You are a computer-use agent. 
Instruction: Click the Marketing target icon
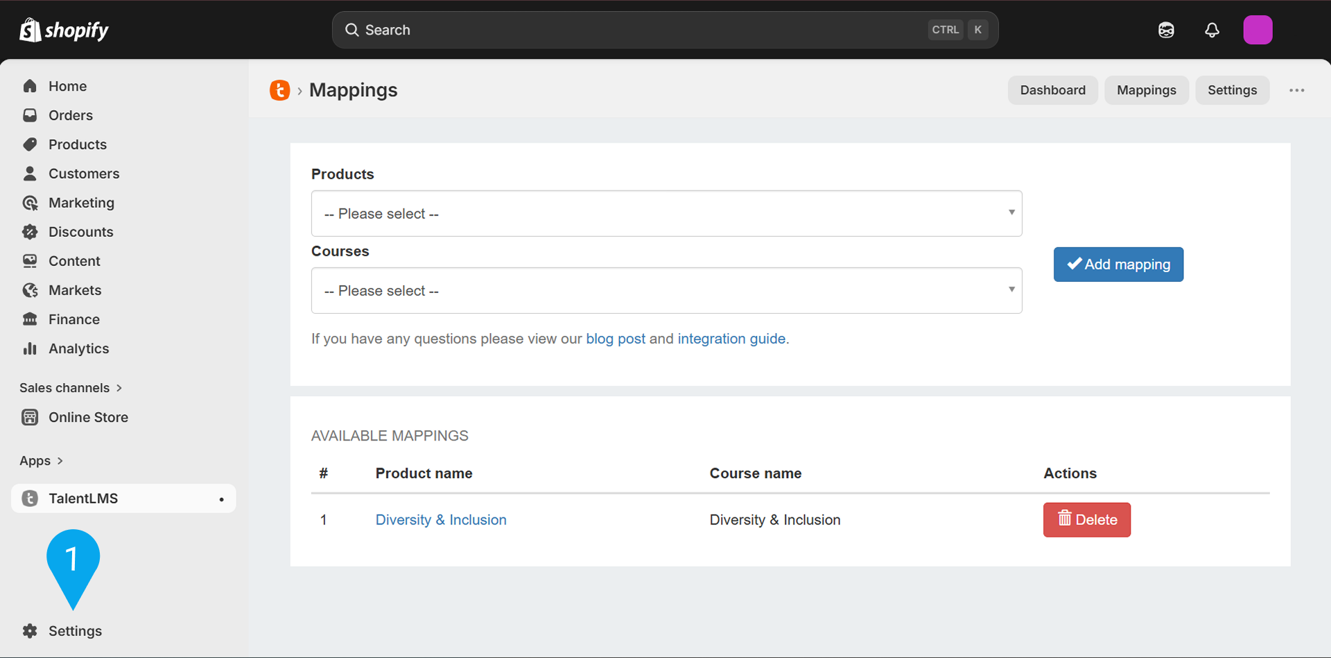[30, 202]
